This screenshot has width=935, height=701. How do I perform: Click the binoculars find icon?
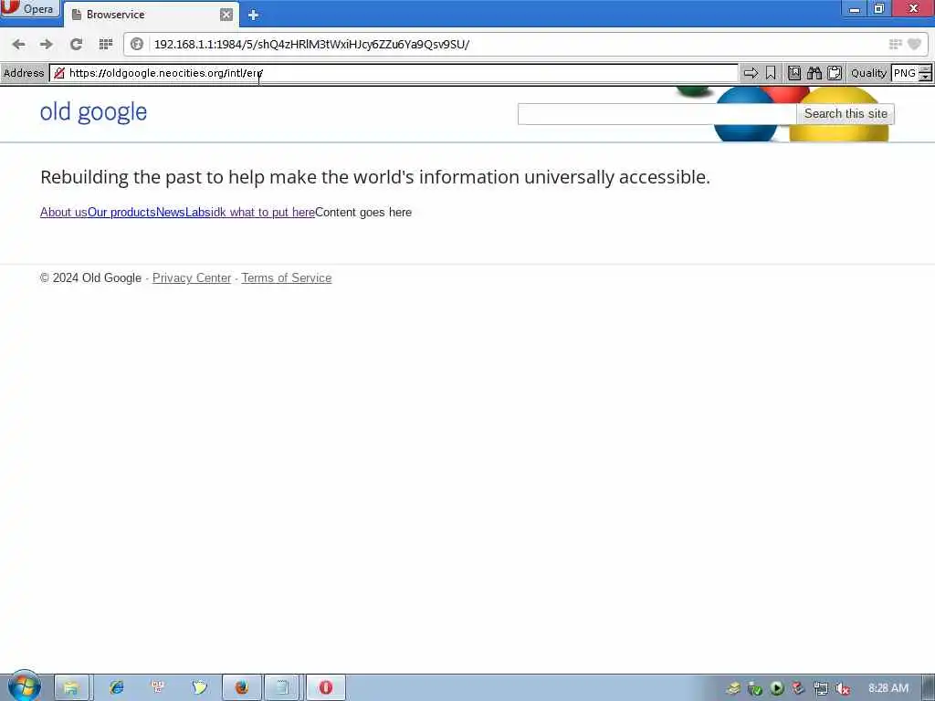[x=814, y=73]
